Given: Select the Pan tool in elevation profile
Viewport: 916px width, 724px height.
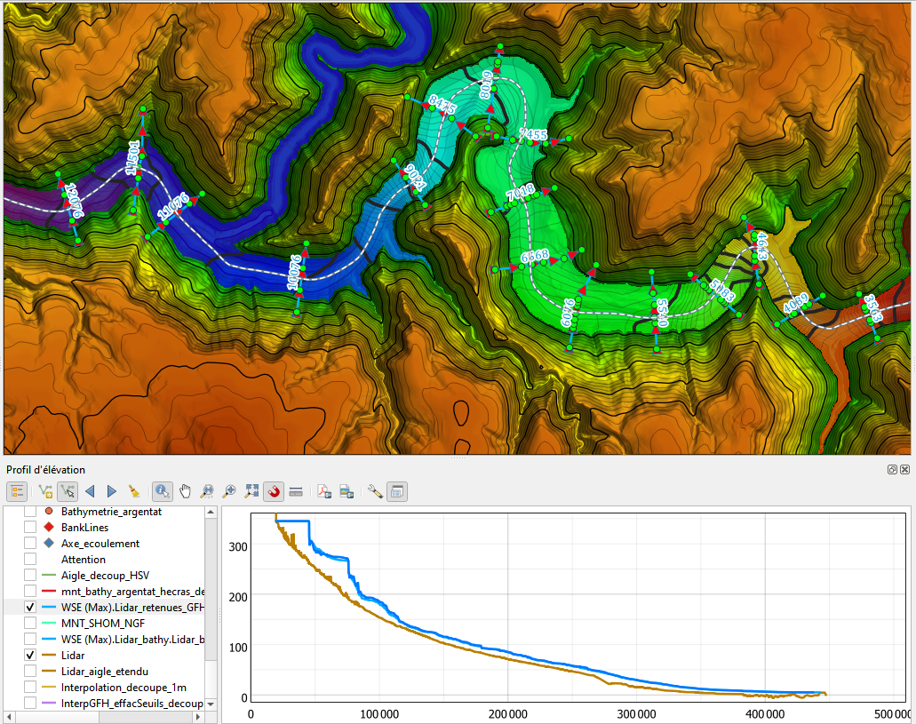Looking at the screenshot, I should tap(187, 491).
